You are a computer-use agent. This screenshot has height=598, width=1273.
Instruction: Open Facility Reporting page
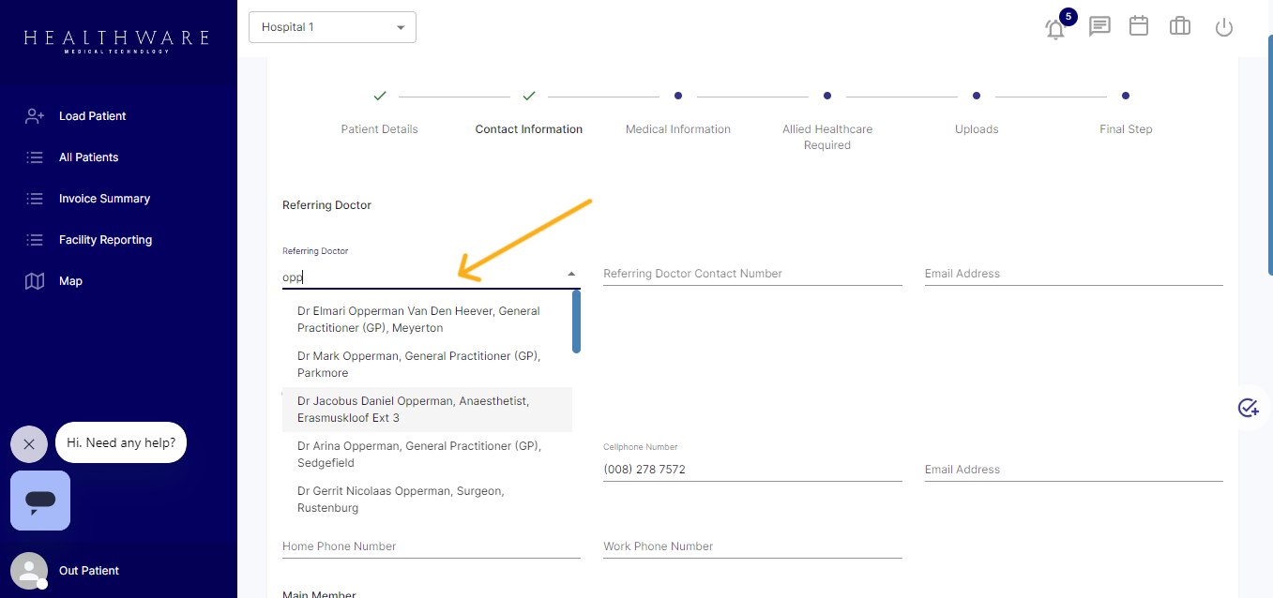pyautogui.click(x=105, y=240)
